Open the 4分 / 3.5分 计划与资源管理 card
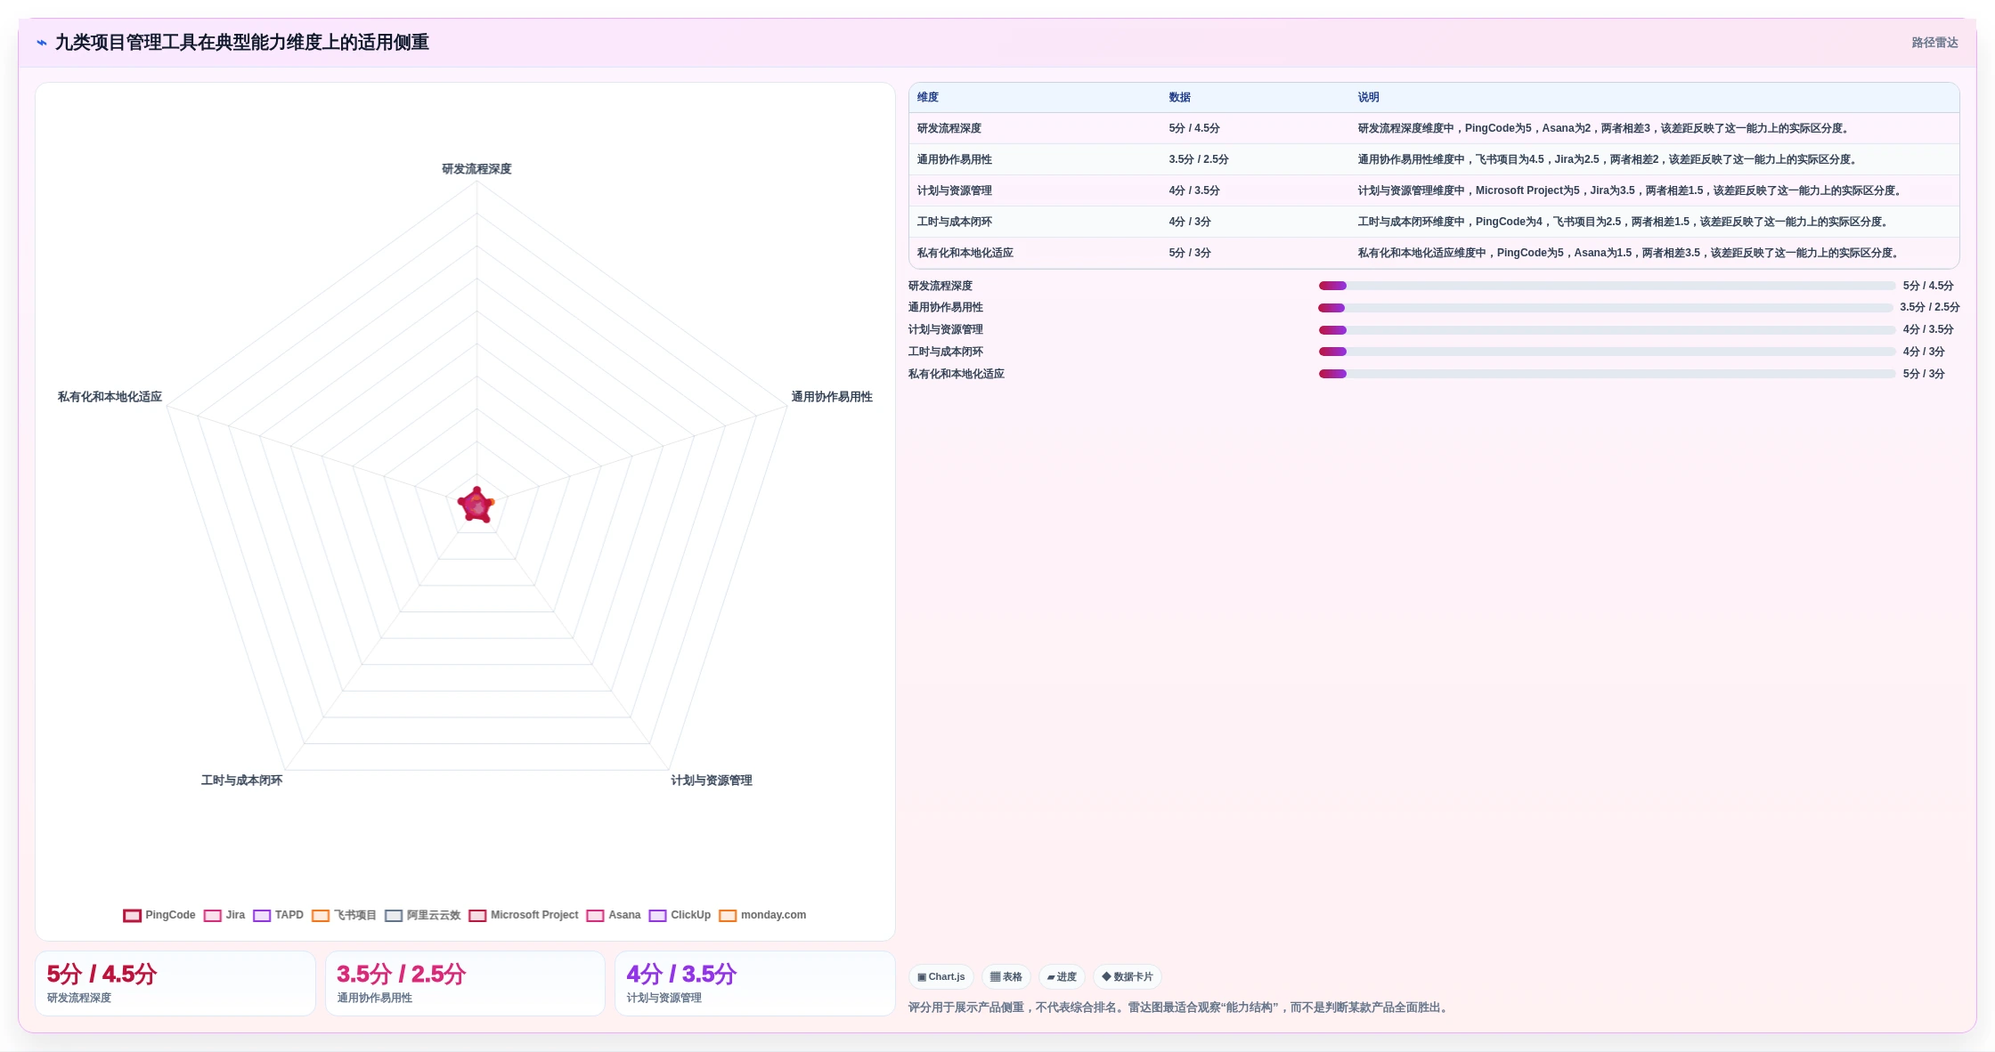1995x1052 pixels. pyautogui.click(x=755, y=983)
